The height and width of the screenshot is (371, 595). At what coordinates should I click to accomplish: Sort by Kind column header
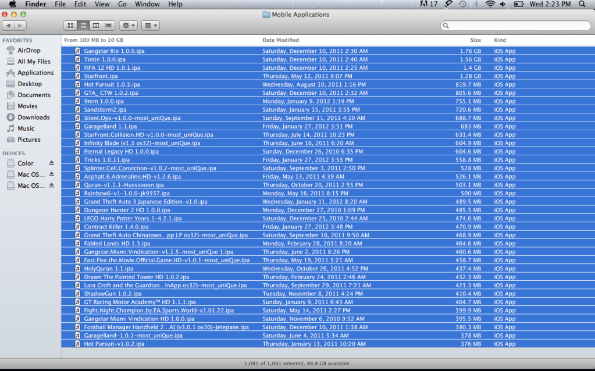[500, 40]
